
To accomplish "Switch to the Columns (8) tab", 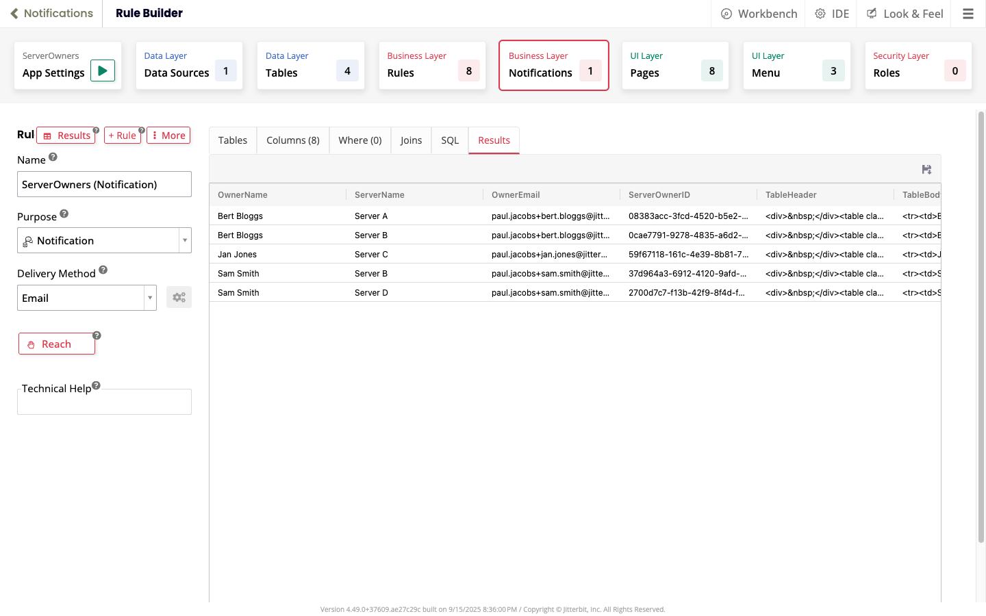I will (292, 140).
